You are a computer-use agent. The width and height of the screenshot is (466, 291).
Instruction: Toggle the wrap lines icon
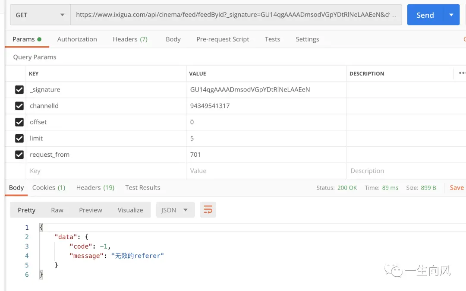[208, 210]
